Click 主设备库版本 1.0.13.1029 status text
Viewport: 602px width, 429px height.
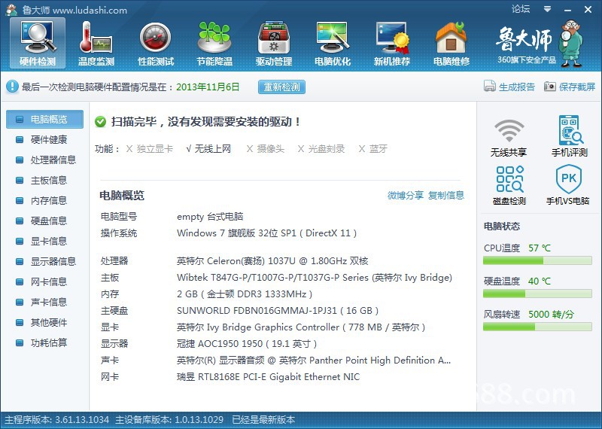(169, 420)
